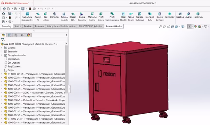
Task: Open Ayarlar settings
Action: [189, 15]
